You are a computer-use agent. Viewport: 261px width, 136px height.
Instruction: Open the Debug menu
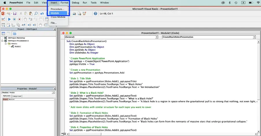[x=75, y=3]
